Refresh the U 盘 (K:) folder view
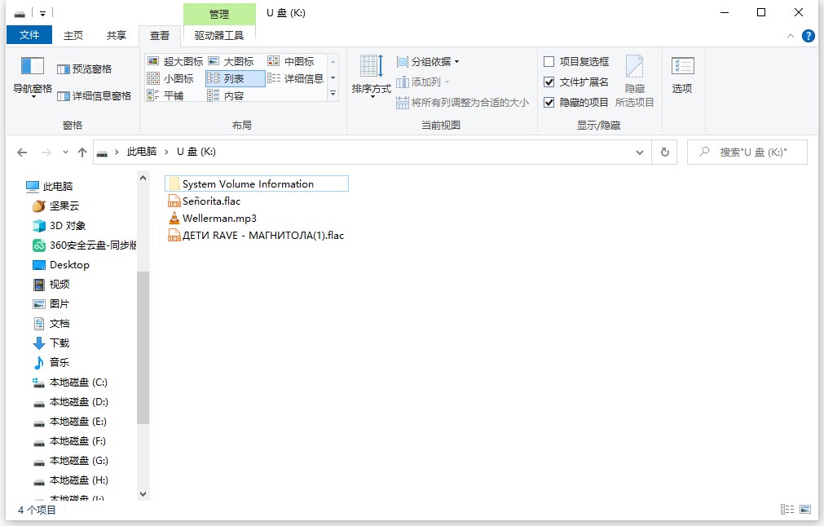The height and width of the screenshot is (526, 824). pyautogui.click(x=663, y=152)
